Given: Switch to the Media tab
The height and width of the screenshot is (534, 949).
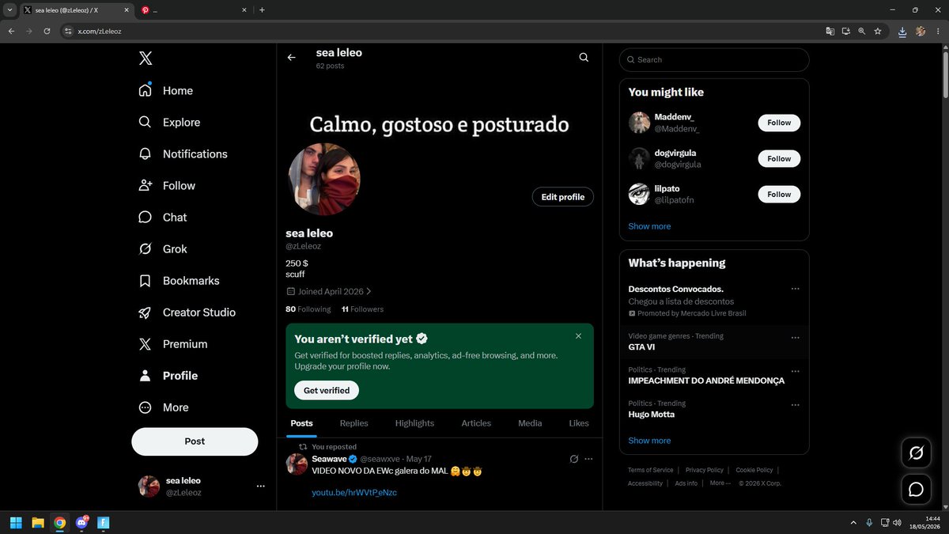Looking at the screenshot, I should [530, 423].
